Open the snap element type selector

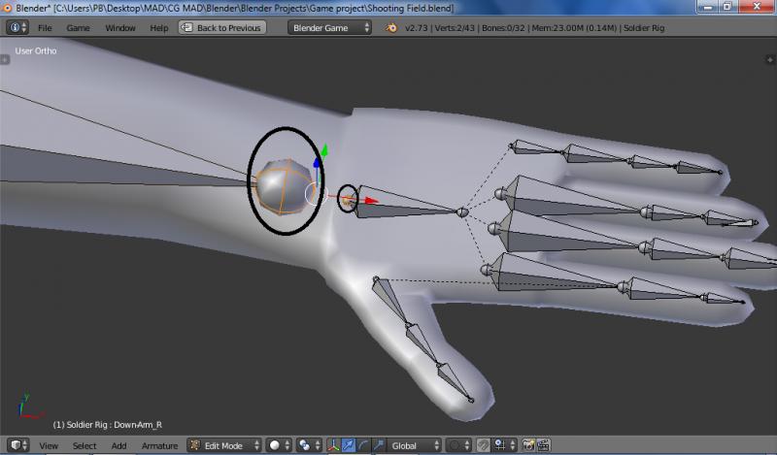tap(505, 445)
